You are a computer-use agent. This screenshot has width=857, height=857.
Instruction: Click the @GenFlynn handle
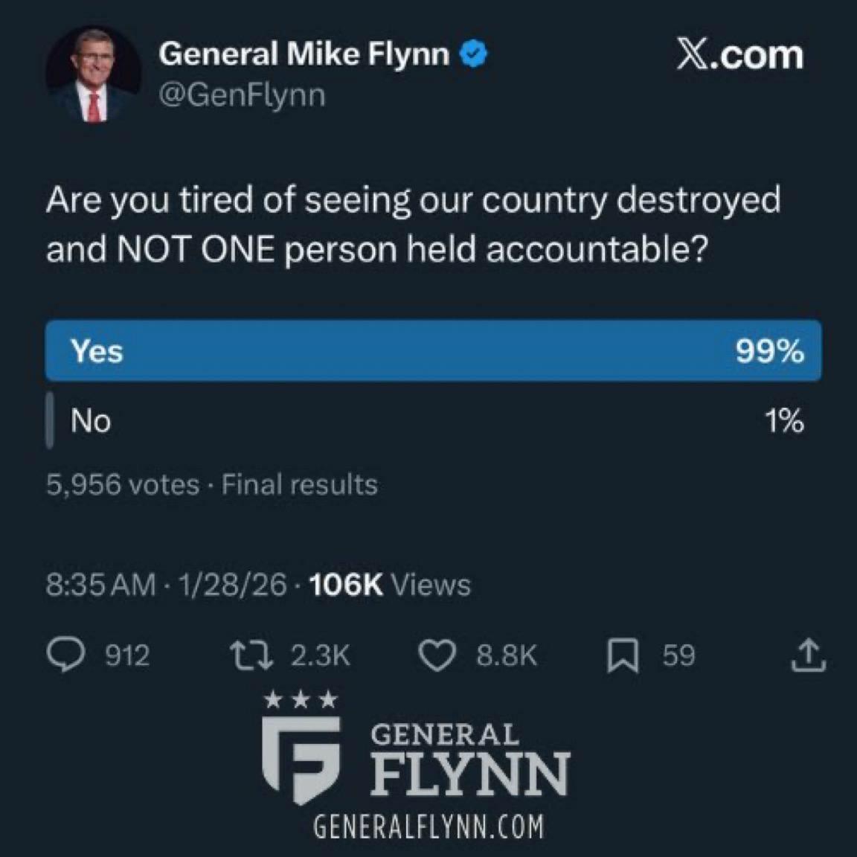click(x=242, y=95)
